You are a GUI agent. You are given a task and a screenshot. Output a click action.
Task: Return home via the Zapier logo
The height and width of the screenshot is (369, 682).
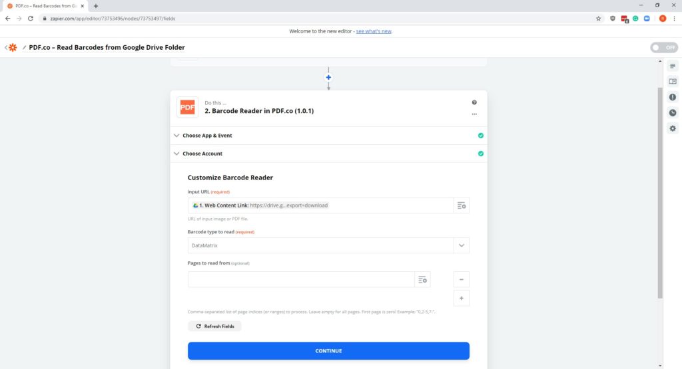tap(13, 47)
